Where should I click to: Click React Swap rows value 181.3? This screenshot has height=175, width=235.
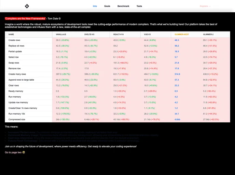coord(116,63)
